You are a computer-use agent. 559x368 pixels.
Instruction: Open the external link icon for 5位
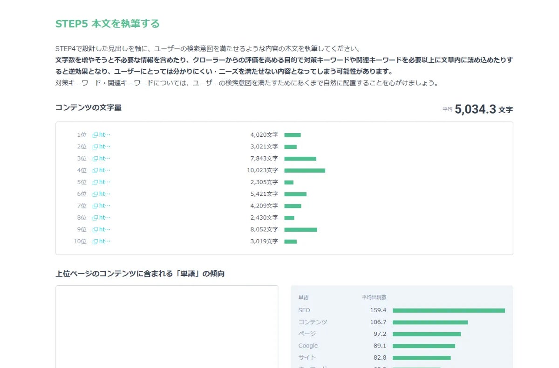(95, 182)
